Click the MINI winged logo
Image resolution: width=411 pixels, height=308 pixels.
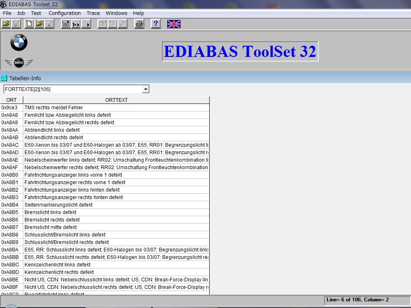(x=19, y=63)
